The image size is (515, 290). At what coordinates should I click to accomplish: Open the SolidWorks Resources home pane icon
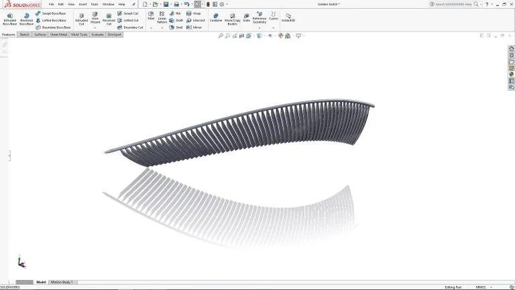pos(511,49)
